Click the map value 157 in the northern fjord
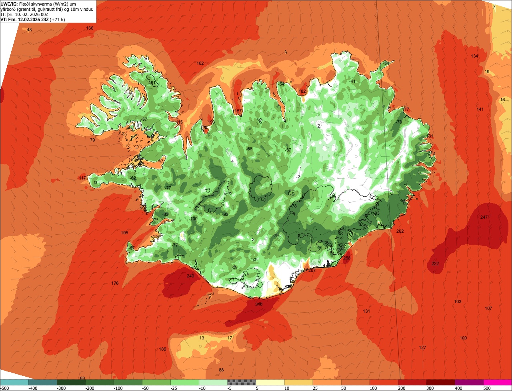The image size is (512, 391). coord(238,111)
